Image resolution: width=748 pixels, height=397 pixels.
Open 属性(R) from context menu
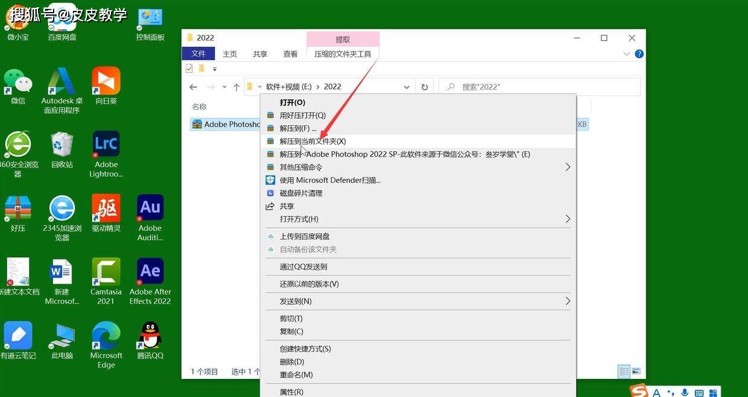click(419, 392)
